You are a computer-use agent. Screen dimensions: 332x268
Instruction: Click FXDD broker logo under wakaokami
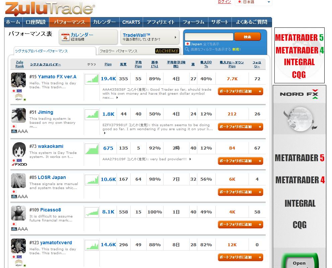point(19,164)
